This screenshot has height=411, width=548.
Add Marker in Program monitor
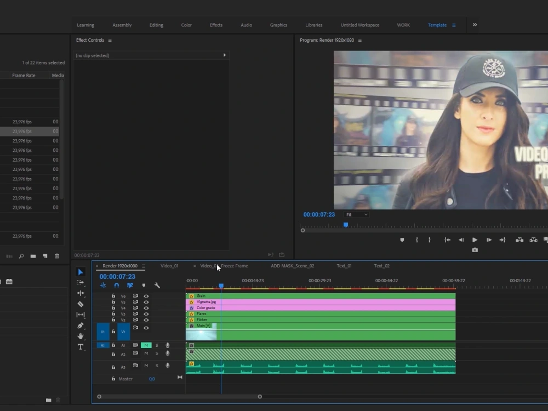[402, 240]
